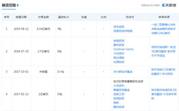Click the 信息由企名片提供 source note
The image size is (179, 111).
pyautogui.click(x=150, y=5)
